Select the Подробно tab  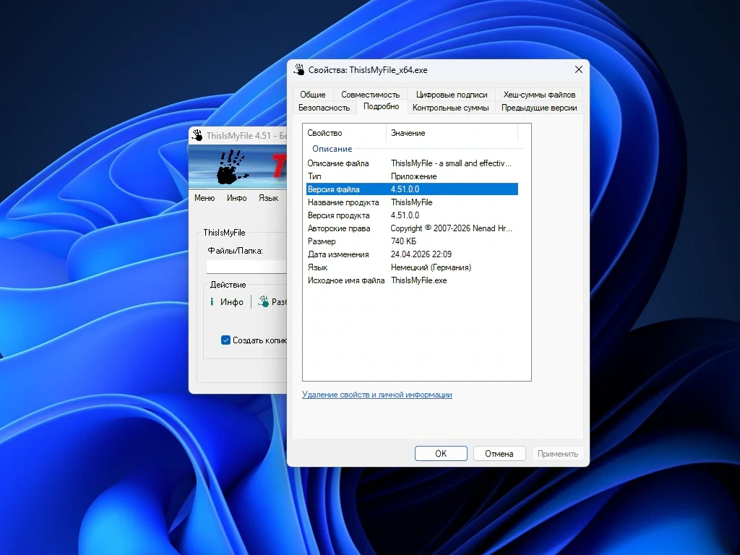[382, 107]
